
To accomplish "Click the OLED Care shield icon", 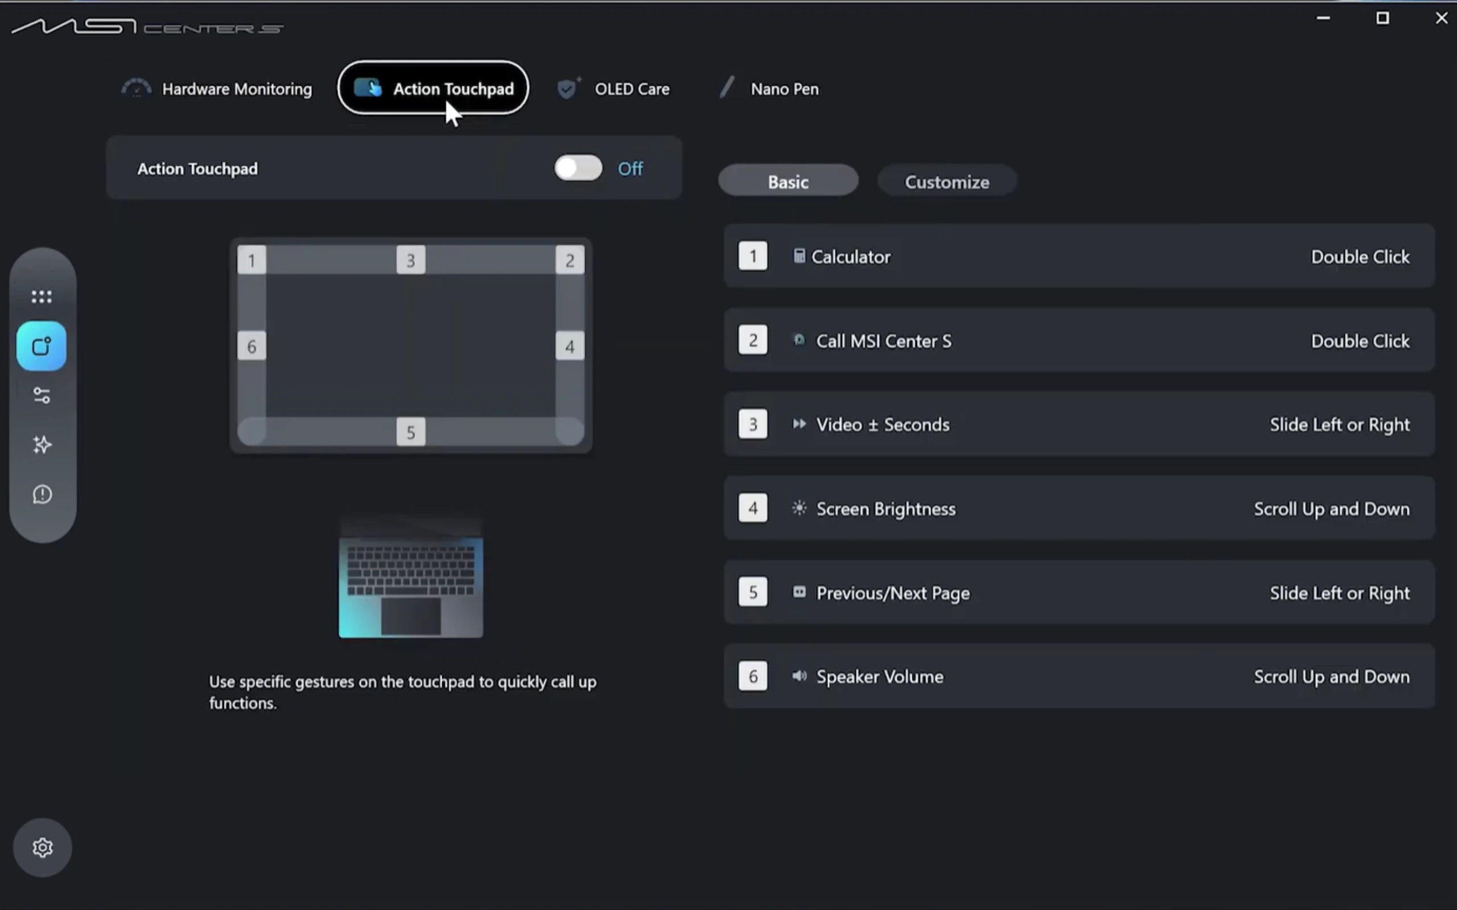I will [569, 88].
